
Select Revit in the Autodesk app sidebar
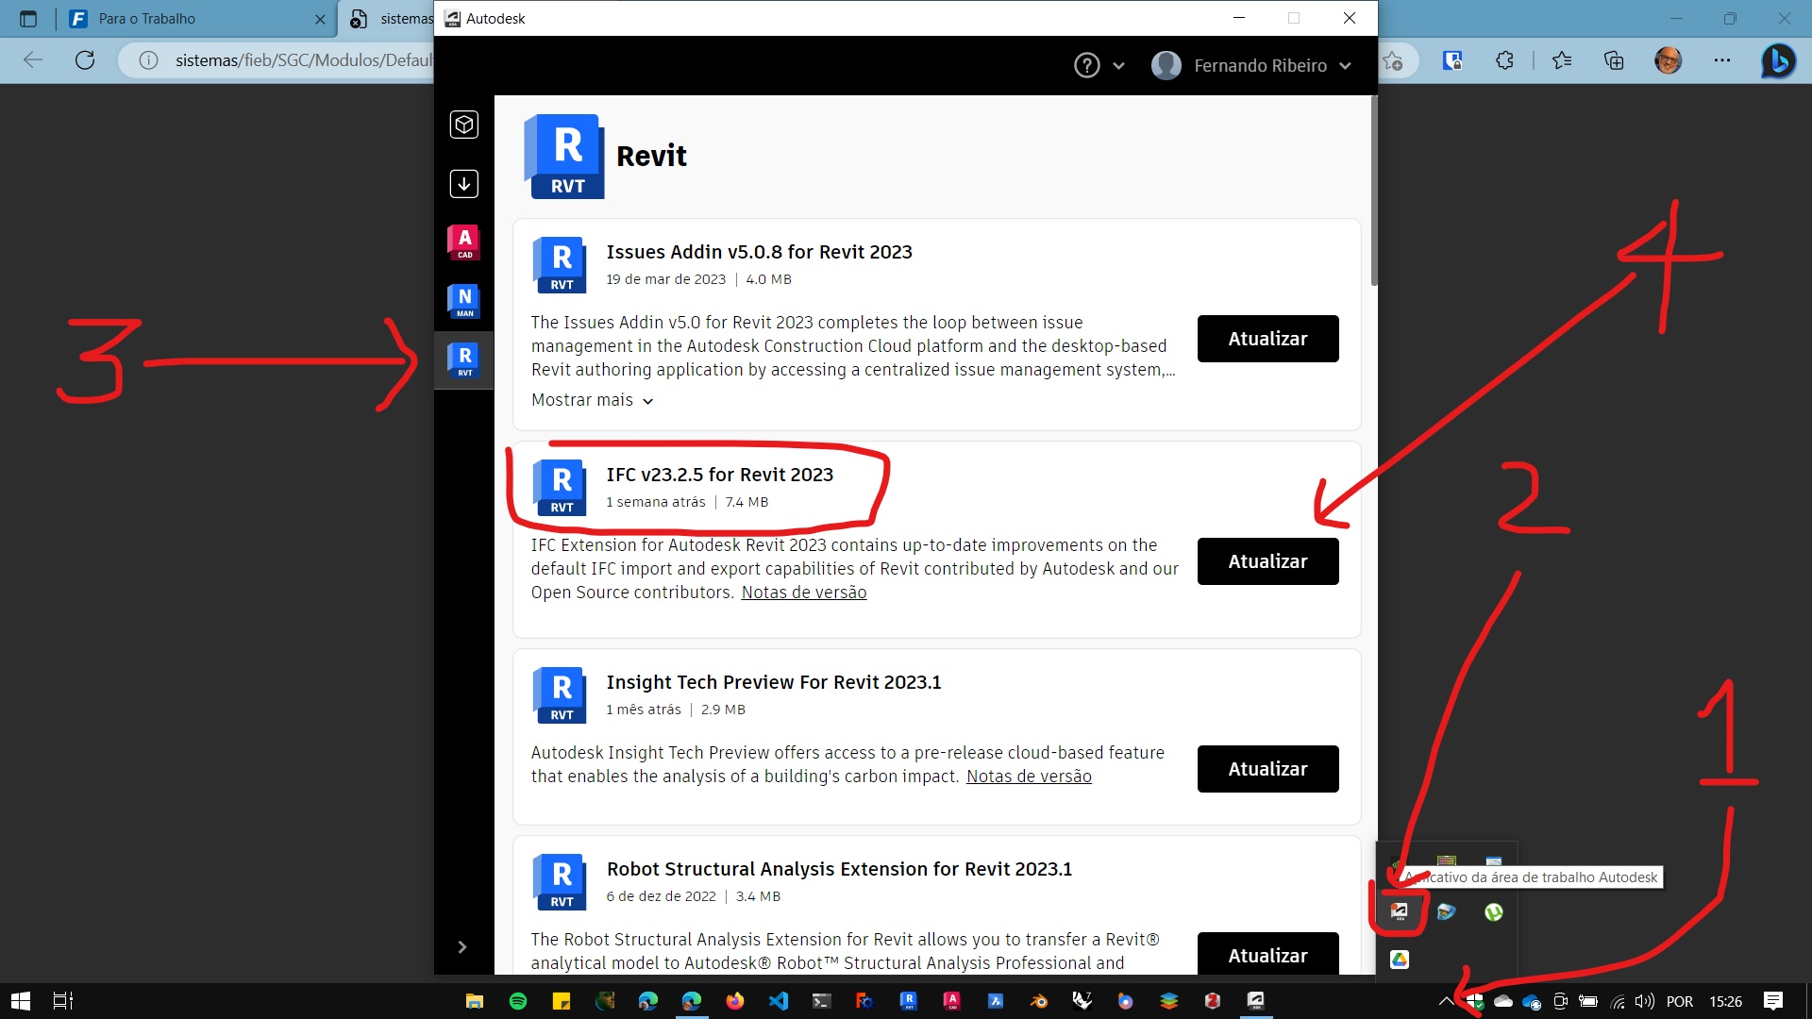coord(463,359)
